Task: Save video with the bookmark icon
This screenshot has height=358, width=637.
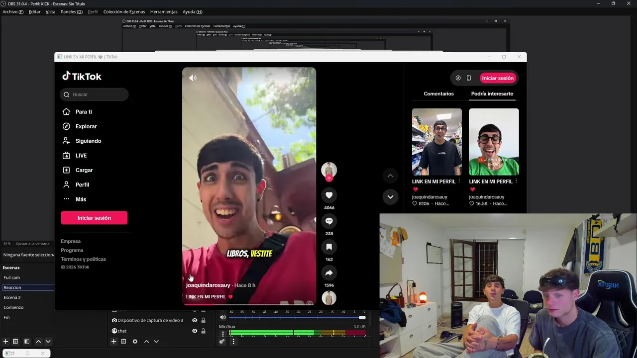Action: 329,247
